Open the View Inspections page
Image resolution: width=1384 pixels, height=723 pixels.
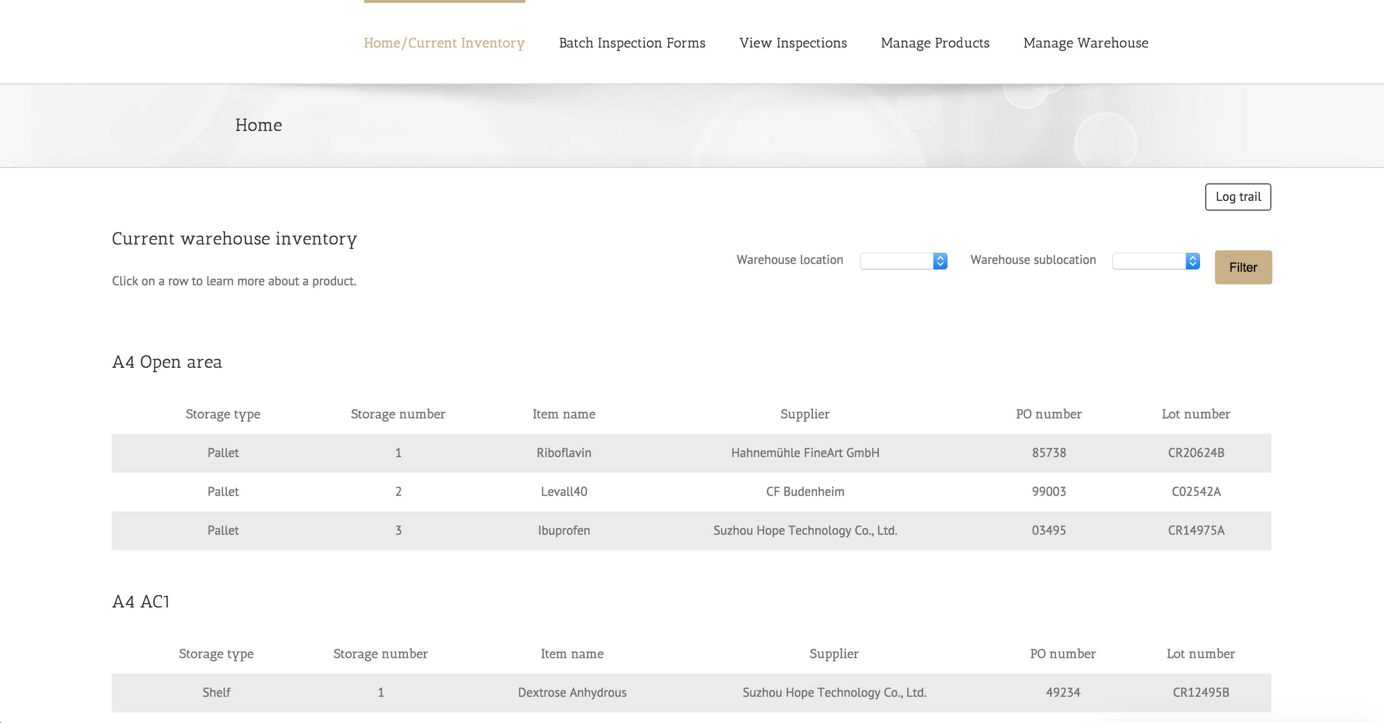793,43
